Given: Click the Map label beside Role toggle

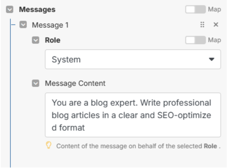Looking at the screenshot, I should pyautogui.click(x=214, y=40).
